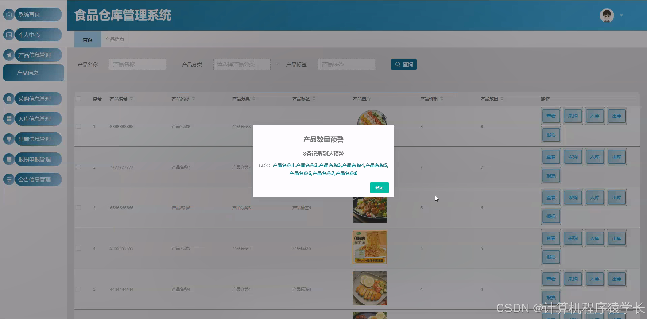The image size is (647, 319).
Task: Open the dropdown arrow next to avatar
Action: (621, 15)
